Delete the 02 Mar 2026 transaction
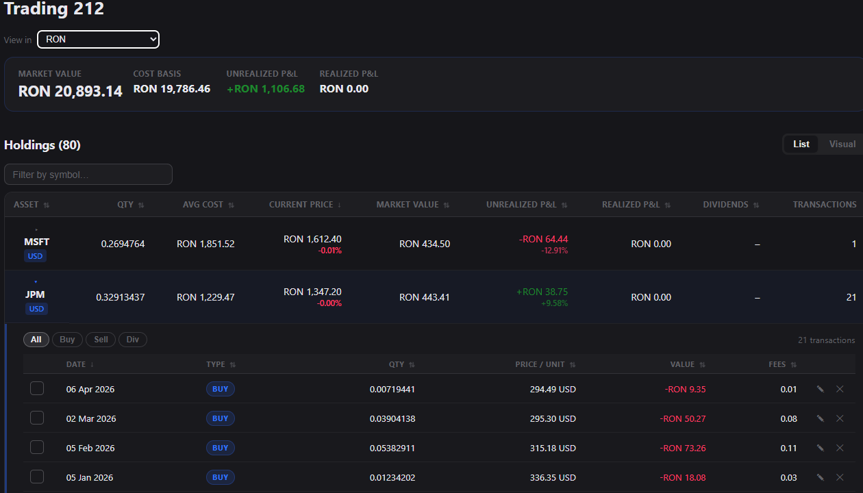The width and height of the screenshot is (863, 493). pyautogui.click(x=840, y=418)
